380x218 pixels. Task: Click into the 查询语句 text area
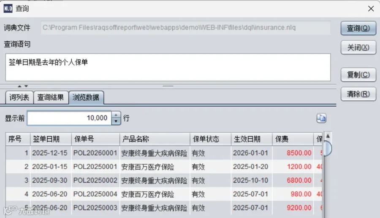168,67
